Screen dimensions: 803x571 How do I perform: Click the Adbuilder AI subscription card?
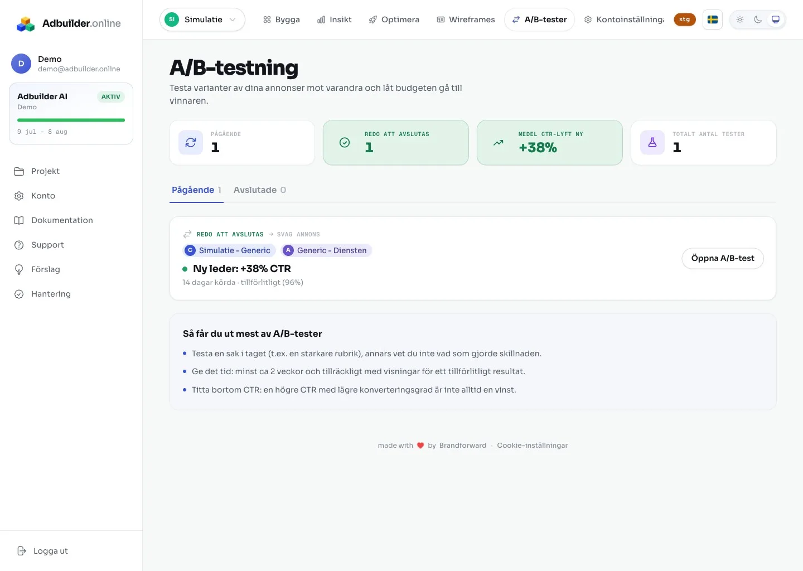[71, 114]
